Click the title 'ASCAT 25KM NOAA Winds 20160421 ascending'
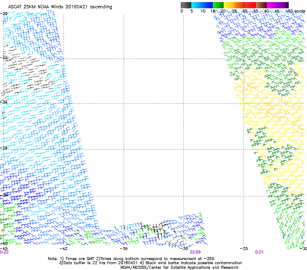Viewport: 307px width, 270px height. pos(60,7)
